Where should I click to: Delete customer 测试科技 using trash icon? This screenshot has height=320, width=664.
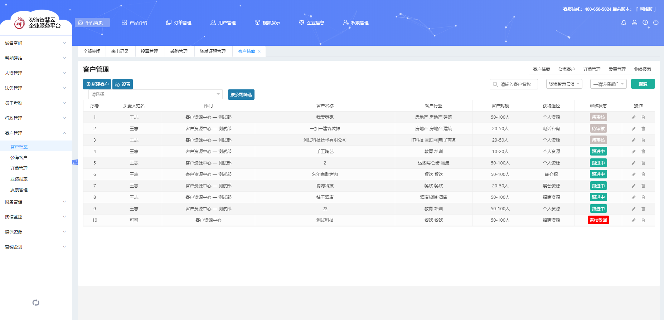pyautogui.click(x=643, y=220)
